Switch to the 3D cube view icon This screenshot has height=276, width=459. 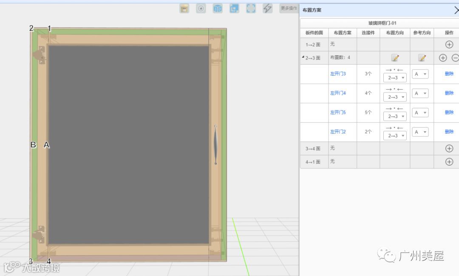[x=218, y=8]
